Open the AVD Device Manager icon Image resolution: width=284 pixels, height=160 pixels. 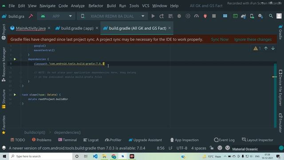point(252,16)
